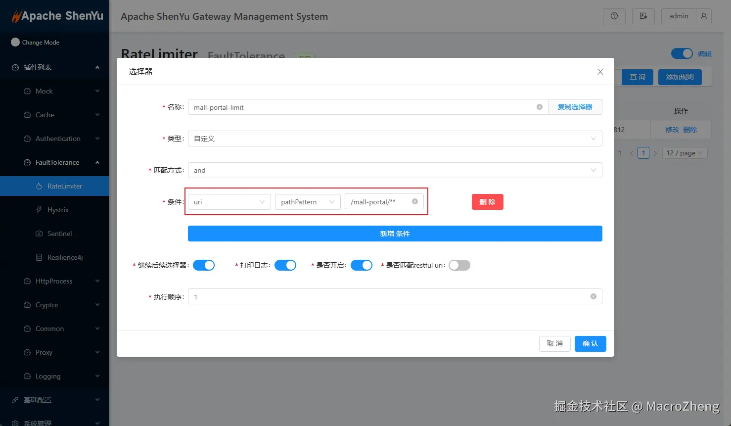
Task: Open the 12 / page size dropdown
Action: tap(685, 153)
